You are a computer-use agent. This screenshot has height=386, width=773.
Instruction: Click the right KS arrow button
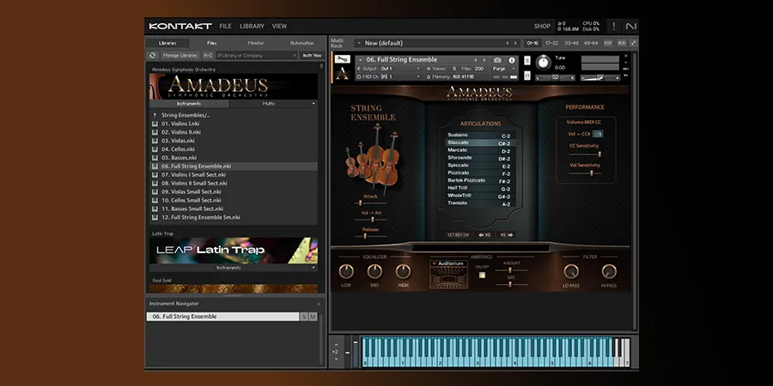click(507, 235)
